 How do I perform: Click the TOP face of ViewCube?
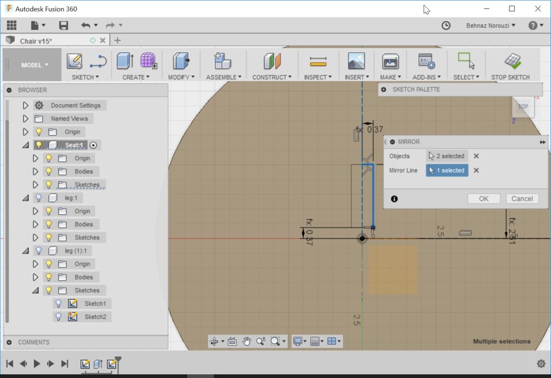523,106
